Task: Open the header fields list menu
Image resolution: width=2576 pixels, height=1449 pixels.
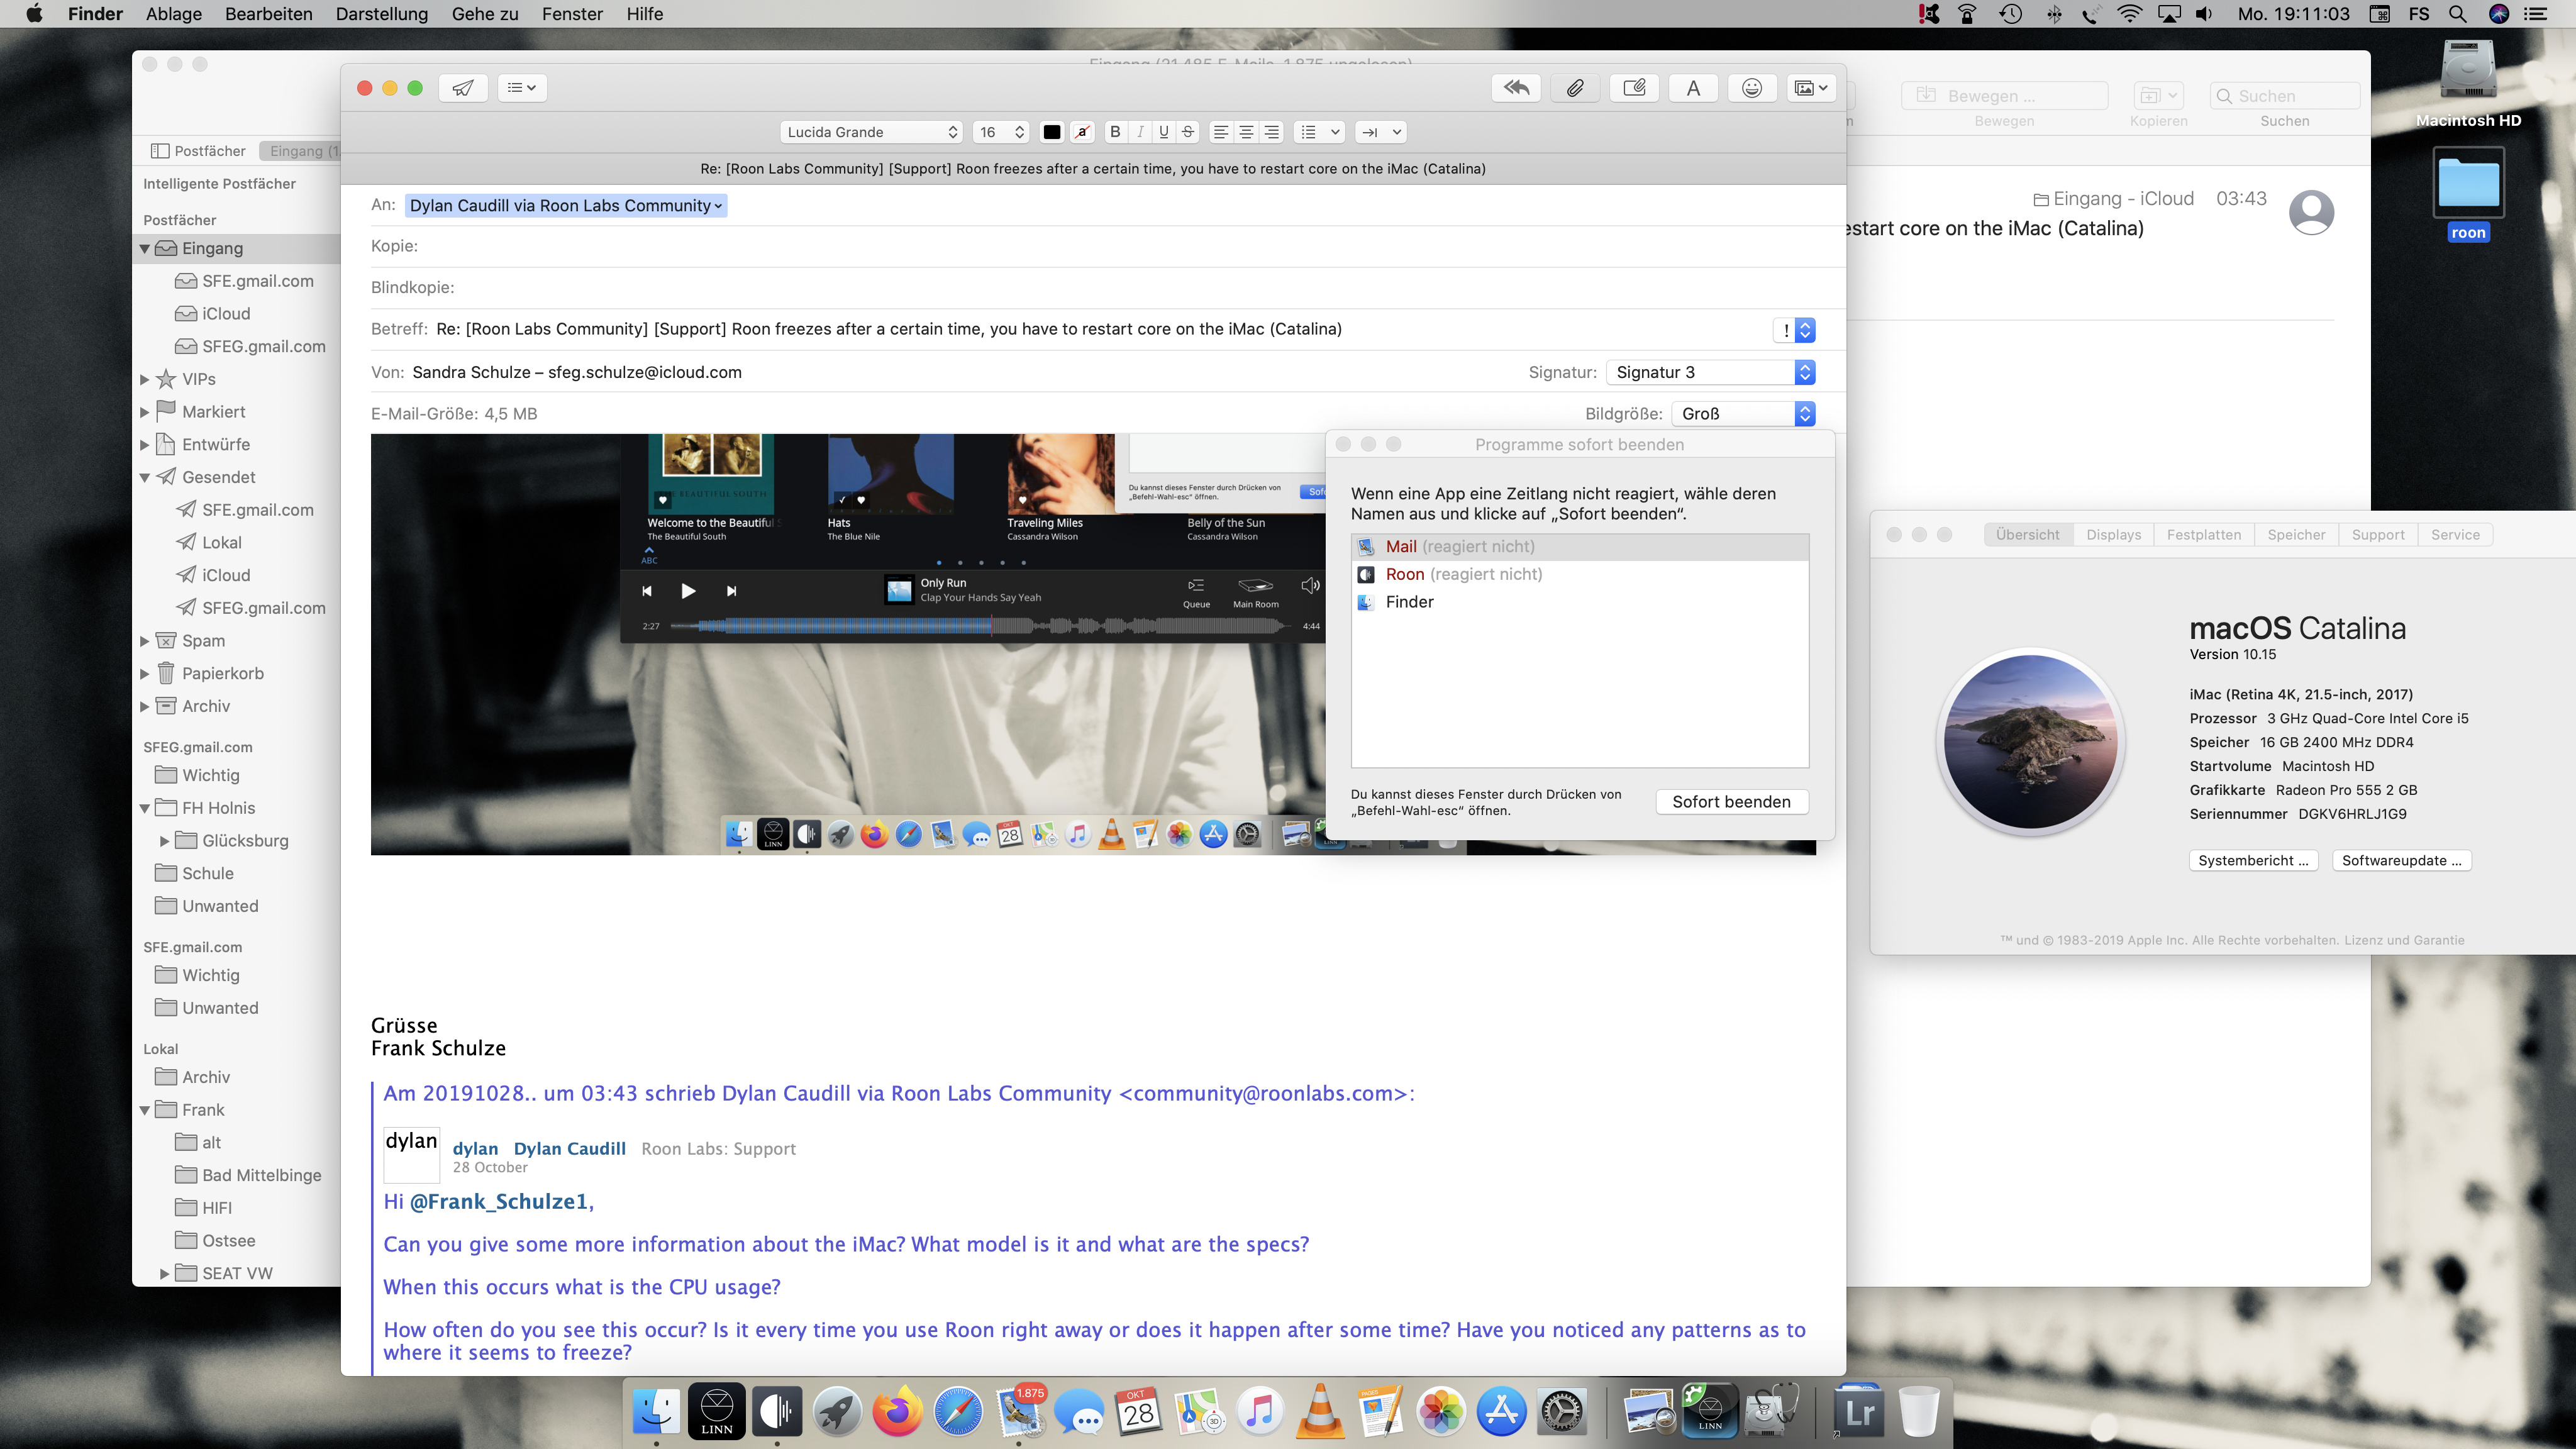Action: tap(522, 88)
